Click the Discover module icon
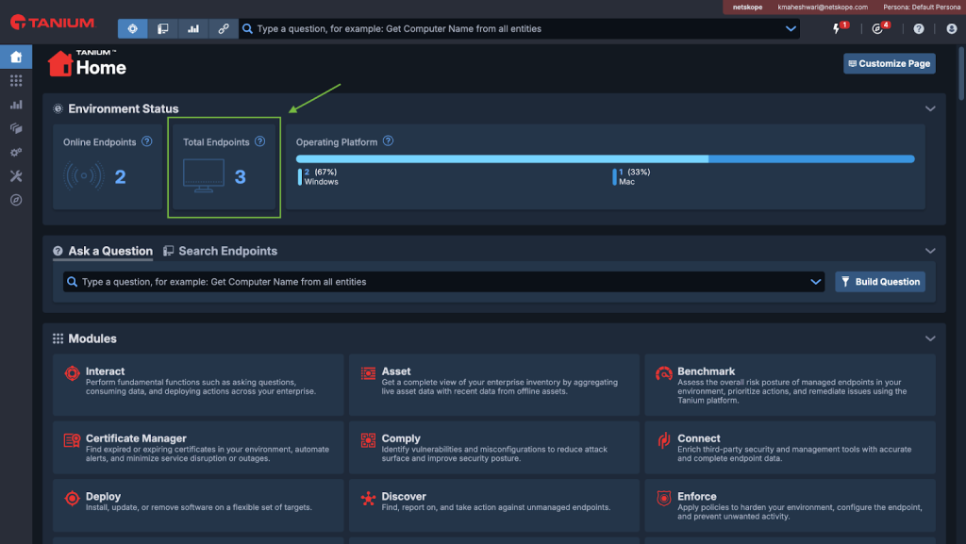The height and width of the screenshot is (544, 966). pyautogui.click(x=368, y=499)
